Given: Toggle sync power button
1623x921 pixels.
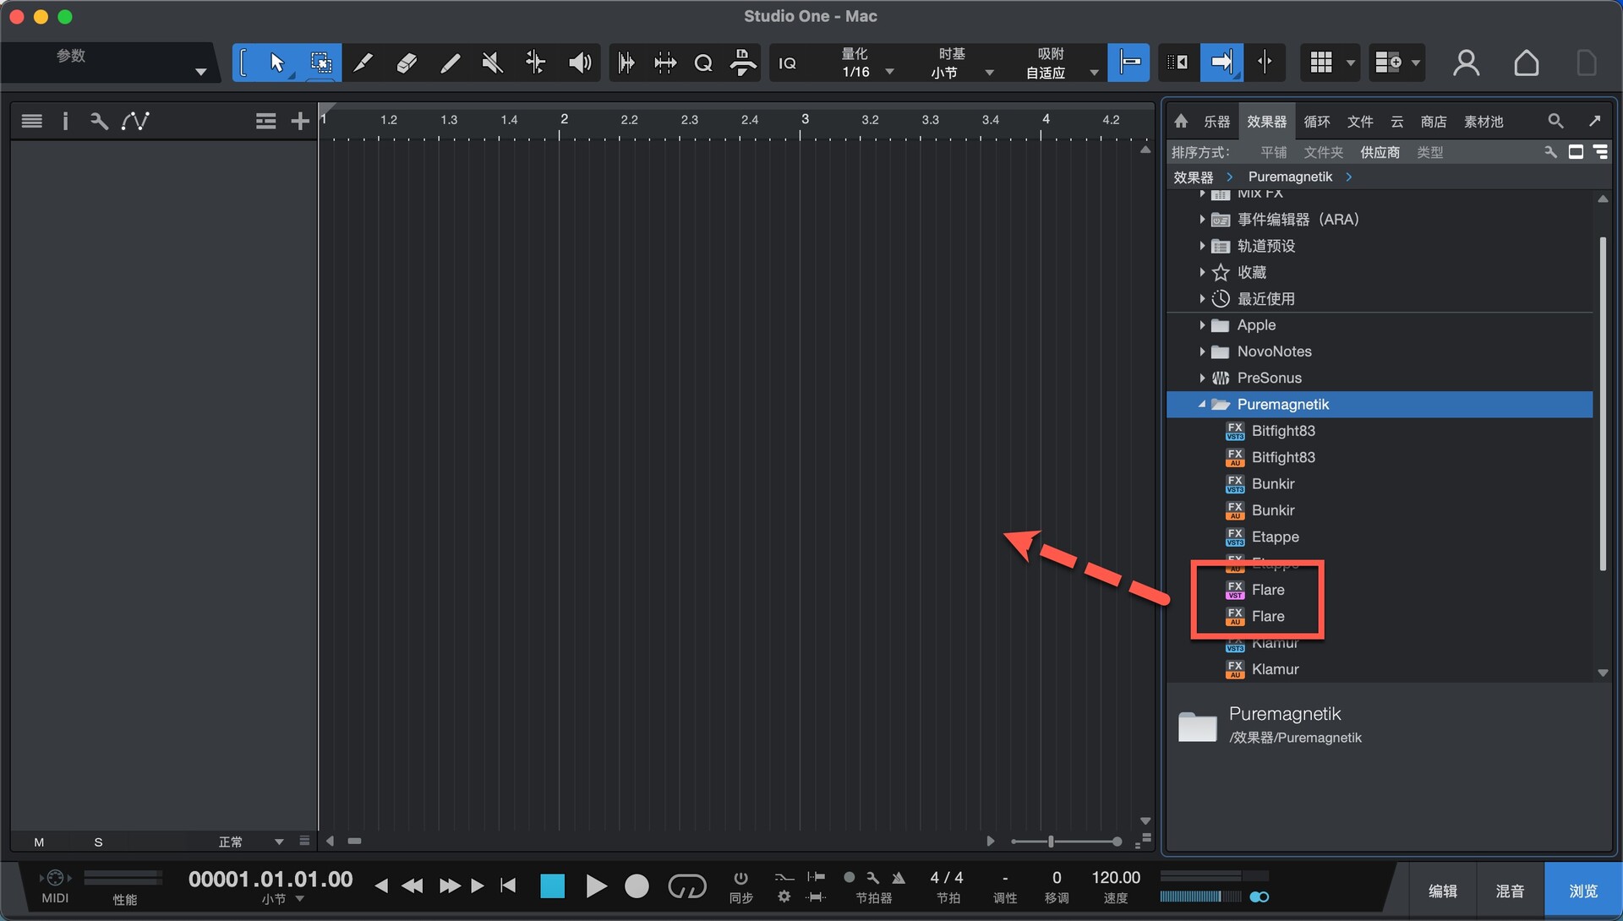Looking at the screenshot, I should point(740,878).
